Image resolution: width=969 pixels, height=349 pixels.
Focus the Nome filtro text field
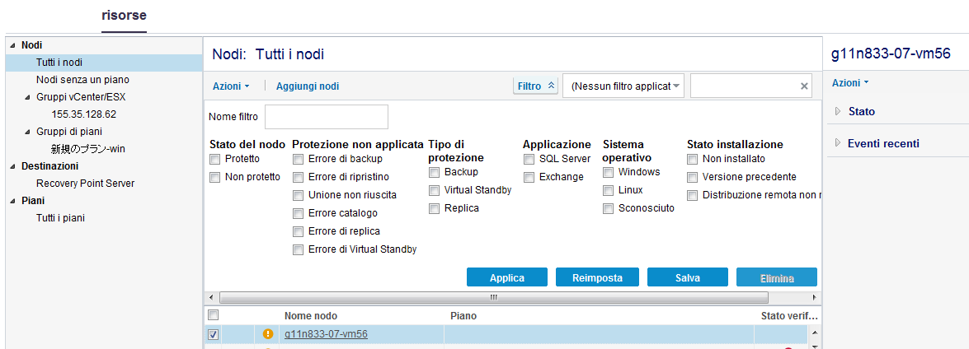click(327, 117)
